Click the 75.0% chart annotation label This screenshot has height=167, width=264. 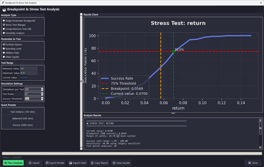click(x=179, y=50)
